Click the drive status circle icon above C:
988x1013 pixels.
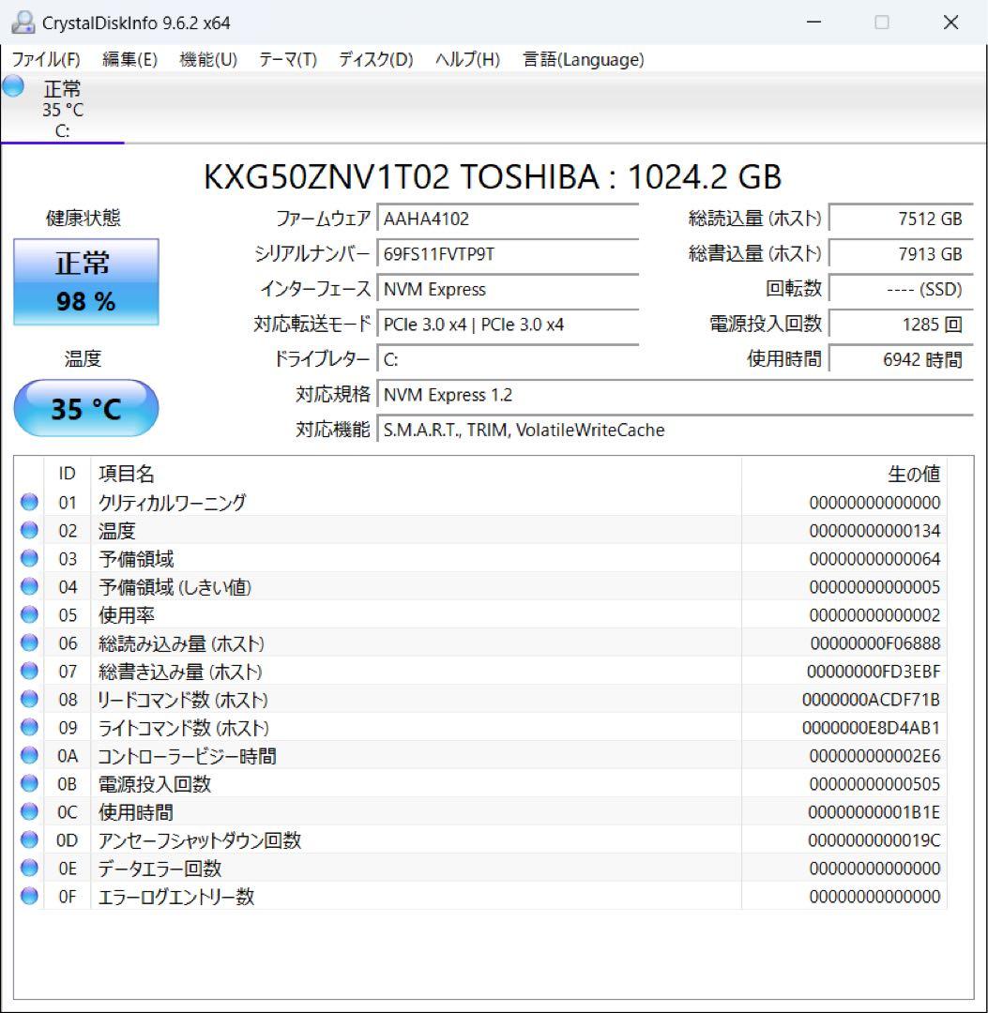12,86
